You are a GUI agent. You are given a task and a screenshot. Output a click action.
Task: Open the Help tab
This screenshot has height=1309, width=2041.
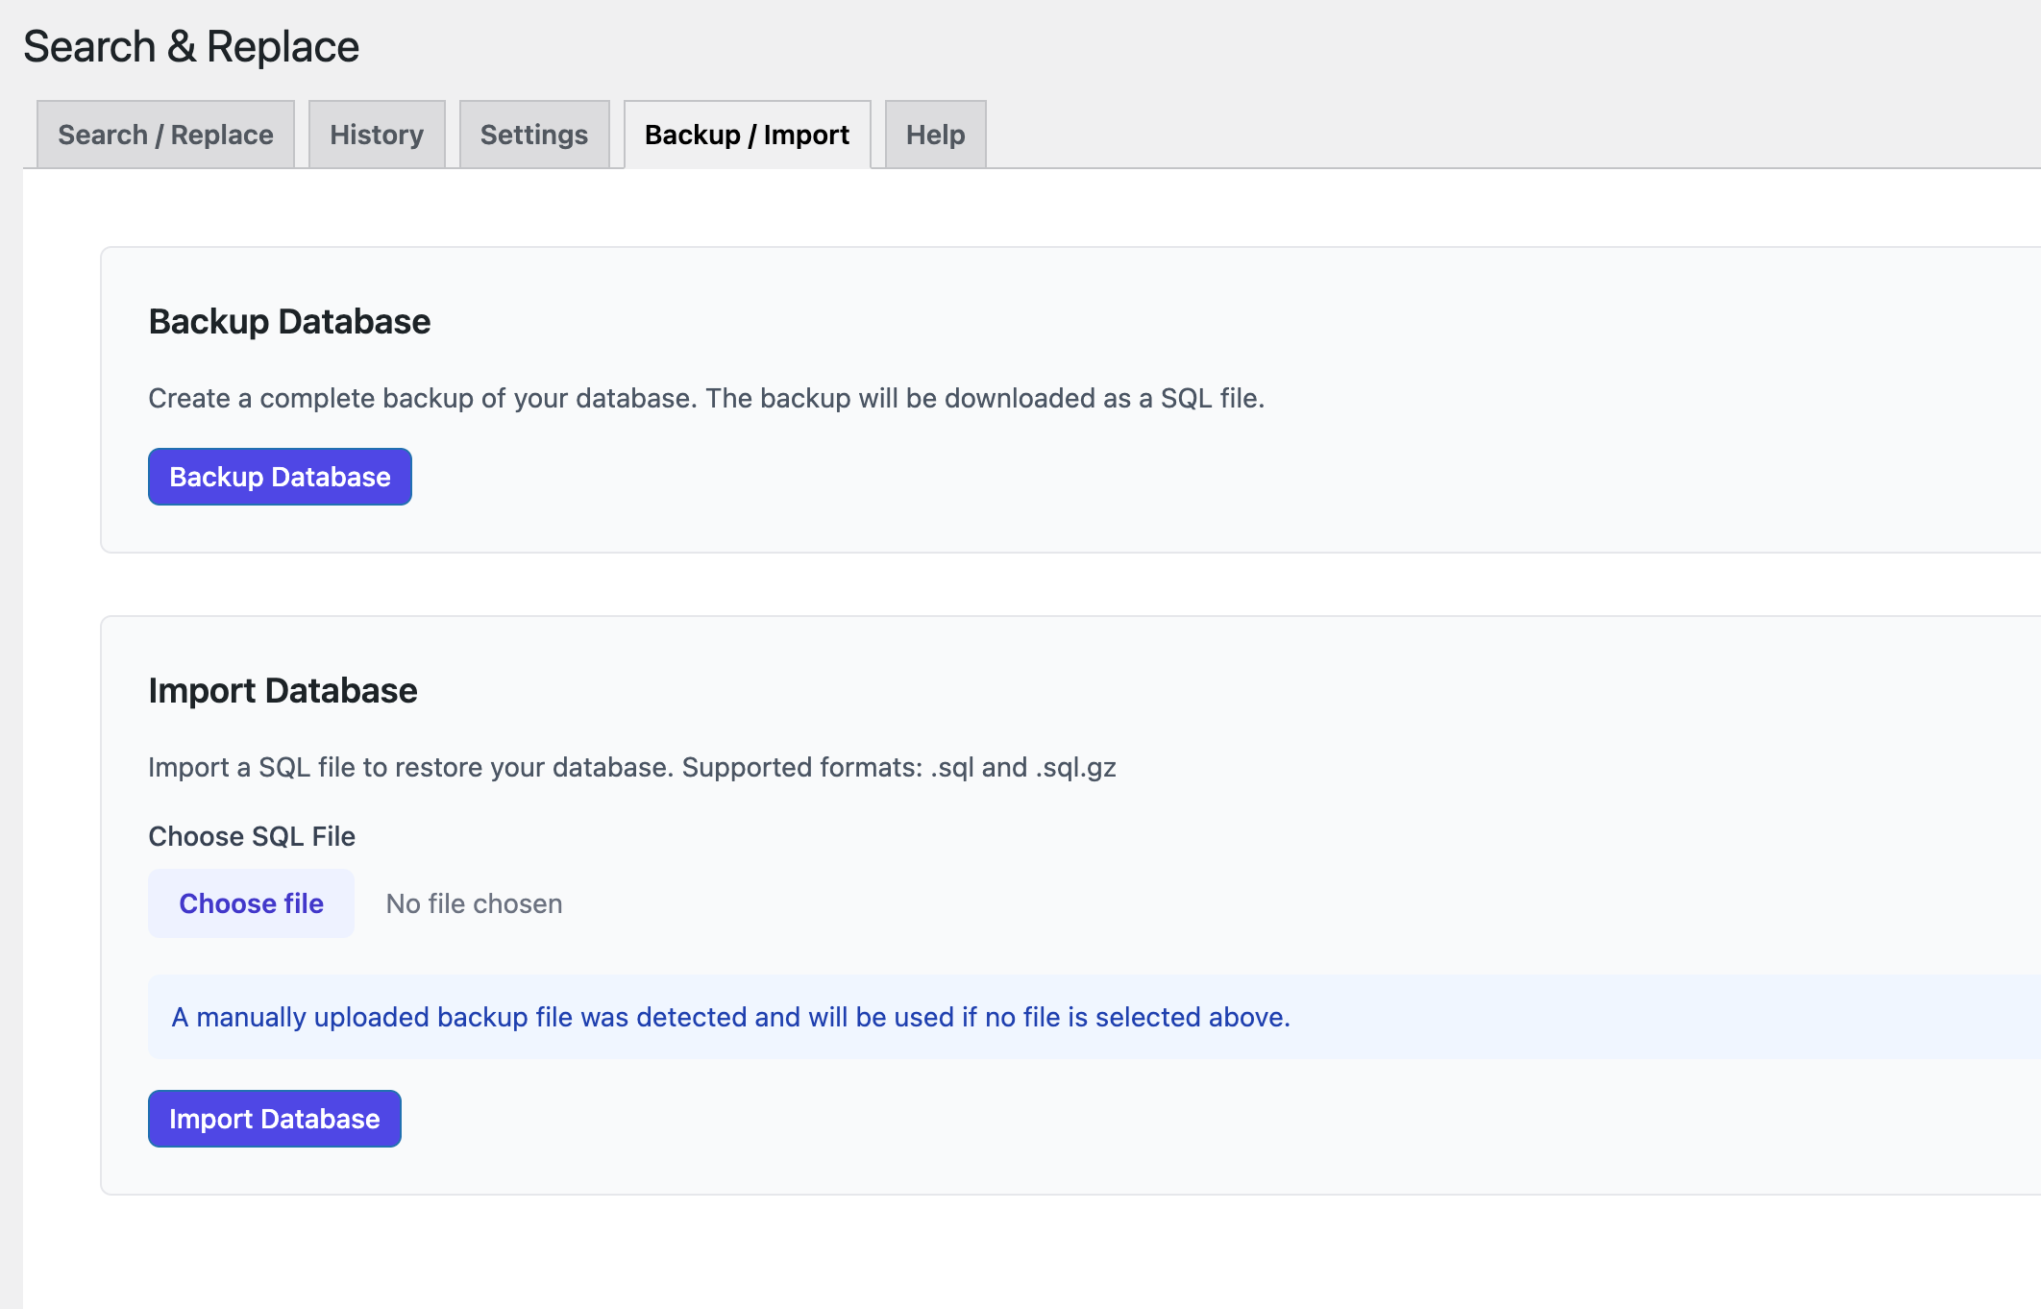[933, 135]
